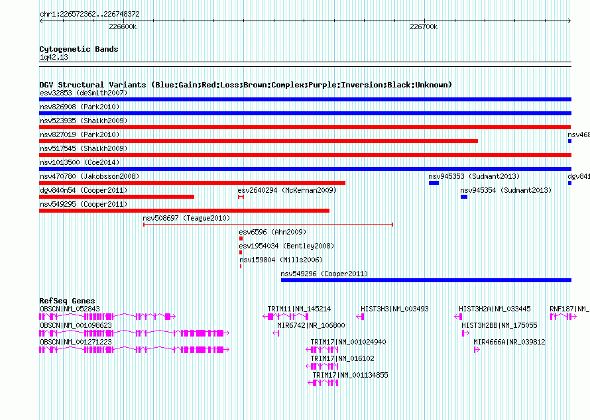This screenshot has height=420, width=590.
Task: Select the red nsv470780 loss bar
Action: [192, 183]
